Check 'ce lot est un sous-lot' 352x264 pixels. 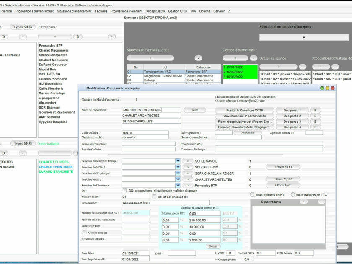[x=154, y=197]
